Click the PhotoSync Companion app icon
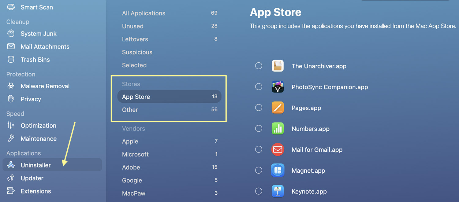This screenshot has height=202, width=459. point(278,87)
